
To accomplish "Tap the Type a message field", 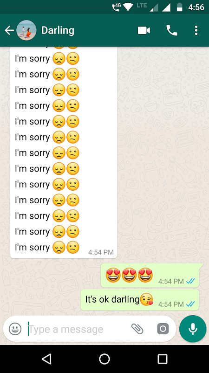I will pos(77,329).
